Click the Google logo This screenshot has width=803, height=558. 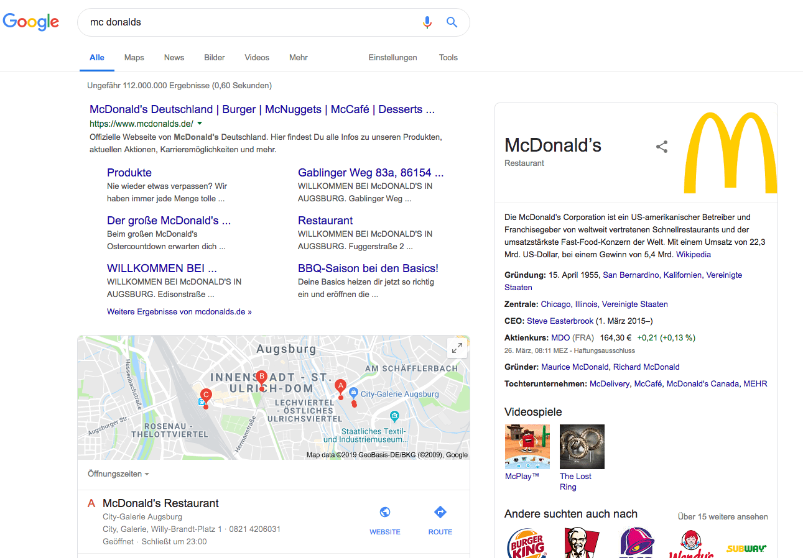click(x=31, y=22)
